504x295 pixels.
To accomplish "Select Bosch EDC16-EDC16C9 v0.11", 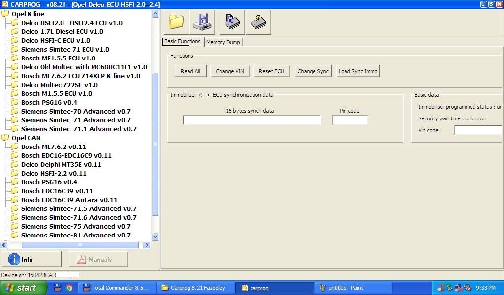I will tap(66, 156).
